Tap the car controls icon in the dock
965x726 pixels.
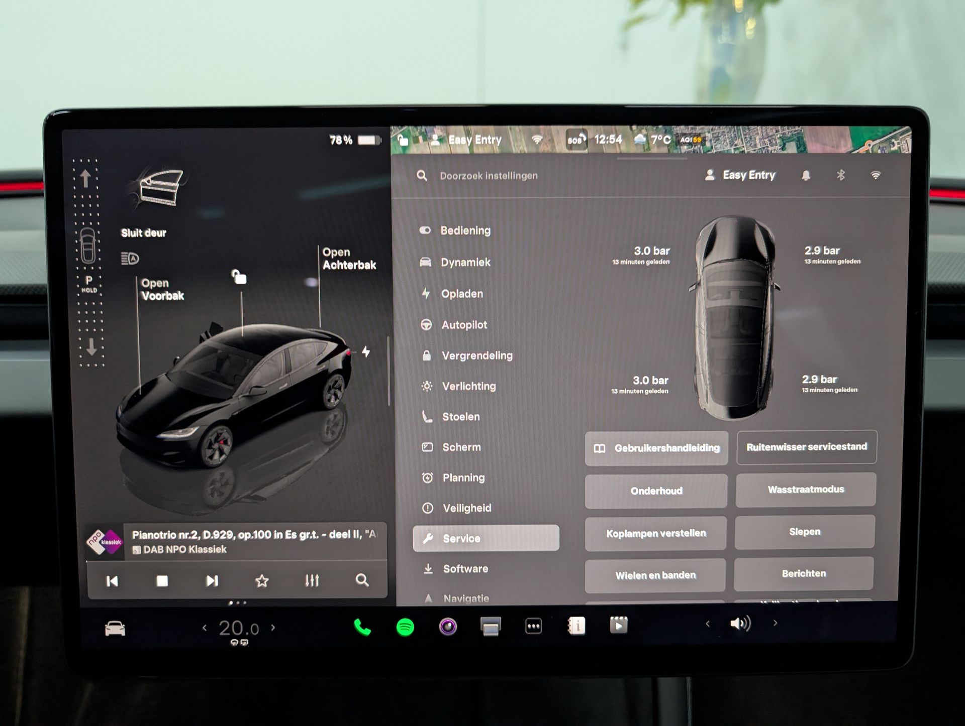click(115, 629)
